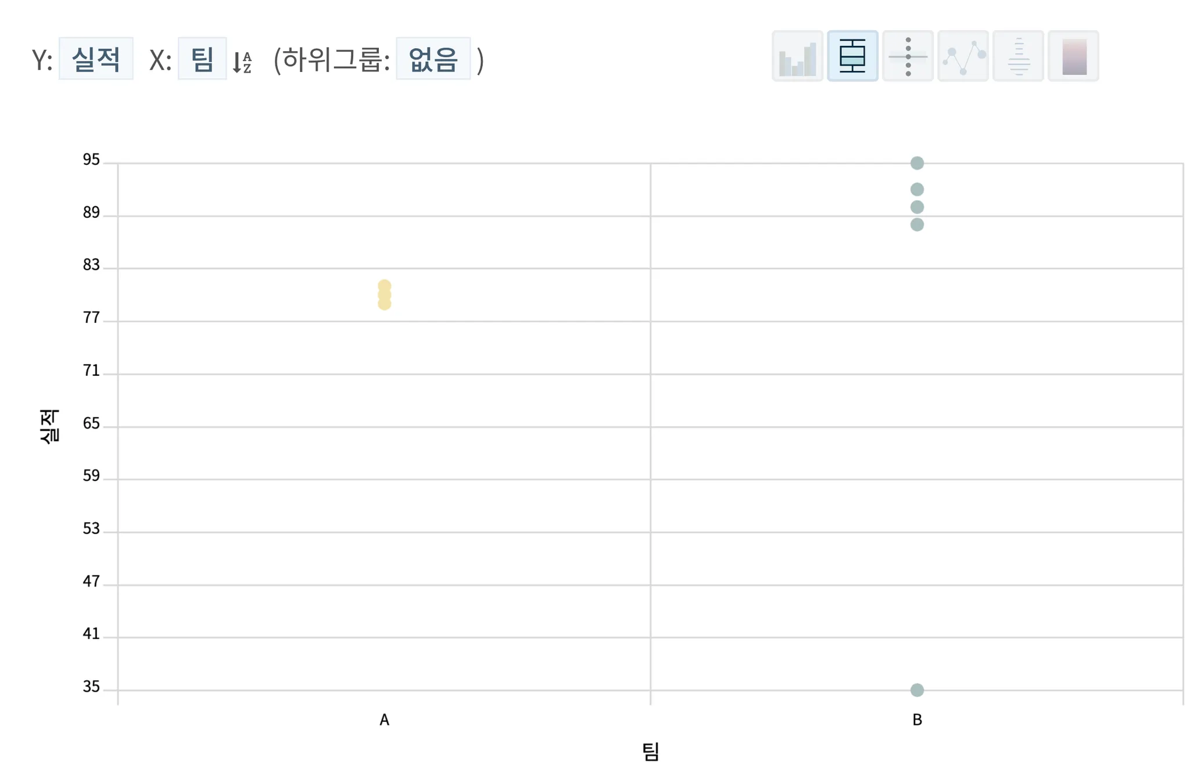Switch to the dot strip plot icon

point(908,56)
